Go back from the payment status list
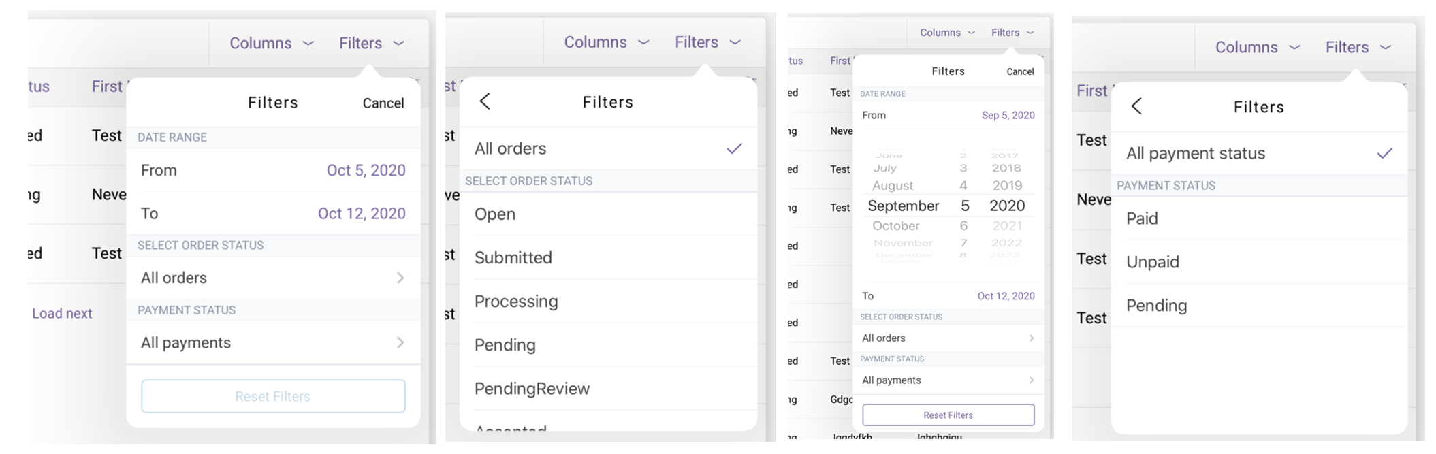This screenshot has height=454, width=1436. coord(1136,106)
